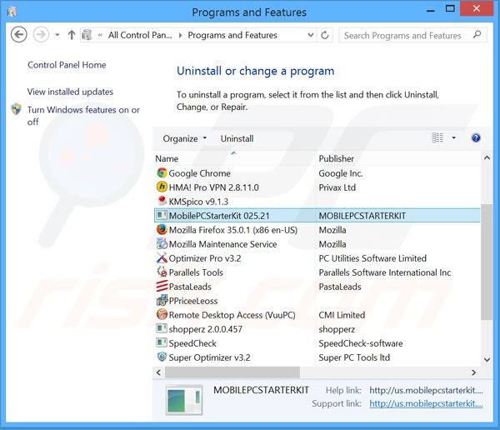500x430 pixels.
Task: Click the breadcrumb arrow after All Control Panel
Action: coord(181,35)
